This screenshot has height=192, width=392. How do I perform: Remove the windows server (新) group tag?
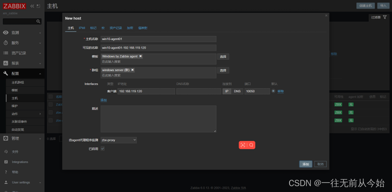(132, 70)
